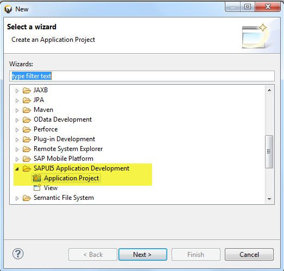The width and height of the screenshot is (284, 271).
Task: Click the disabled Finish button
Action: (196, 255)
